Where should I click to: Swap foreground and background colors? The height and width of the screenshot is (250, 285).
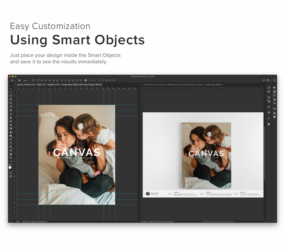coord(12,165)
